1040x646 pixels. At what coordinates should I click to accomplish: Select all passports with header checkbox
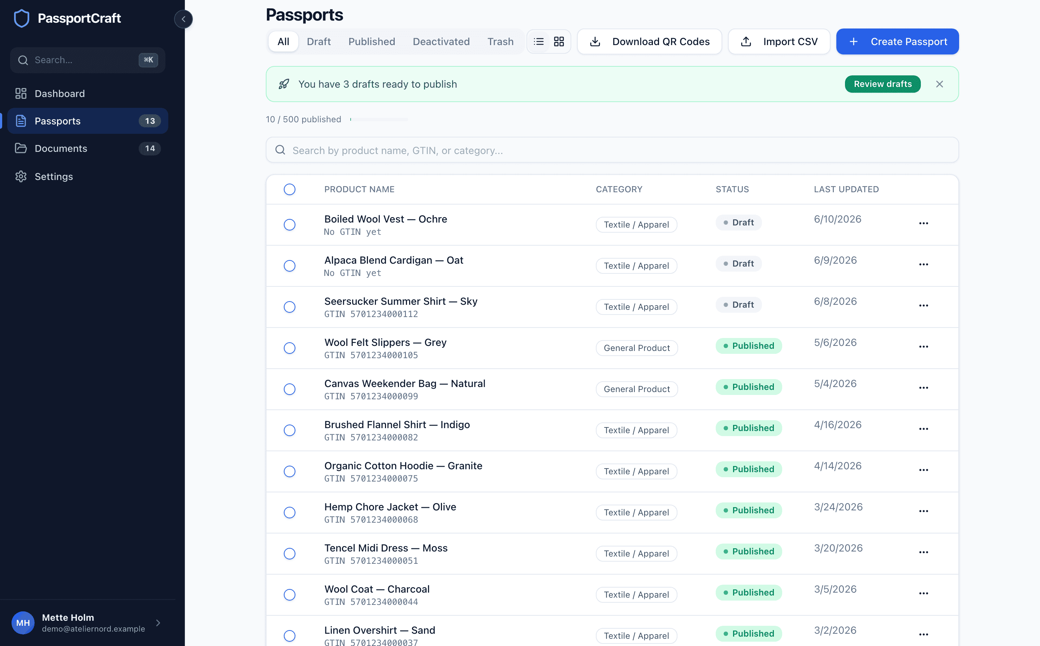pos(290,189)
